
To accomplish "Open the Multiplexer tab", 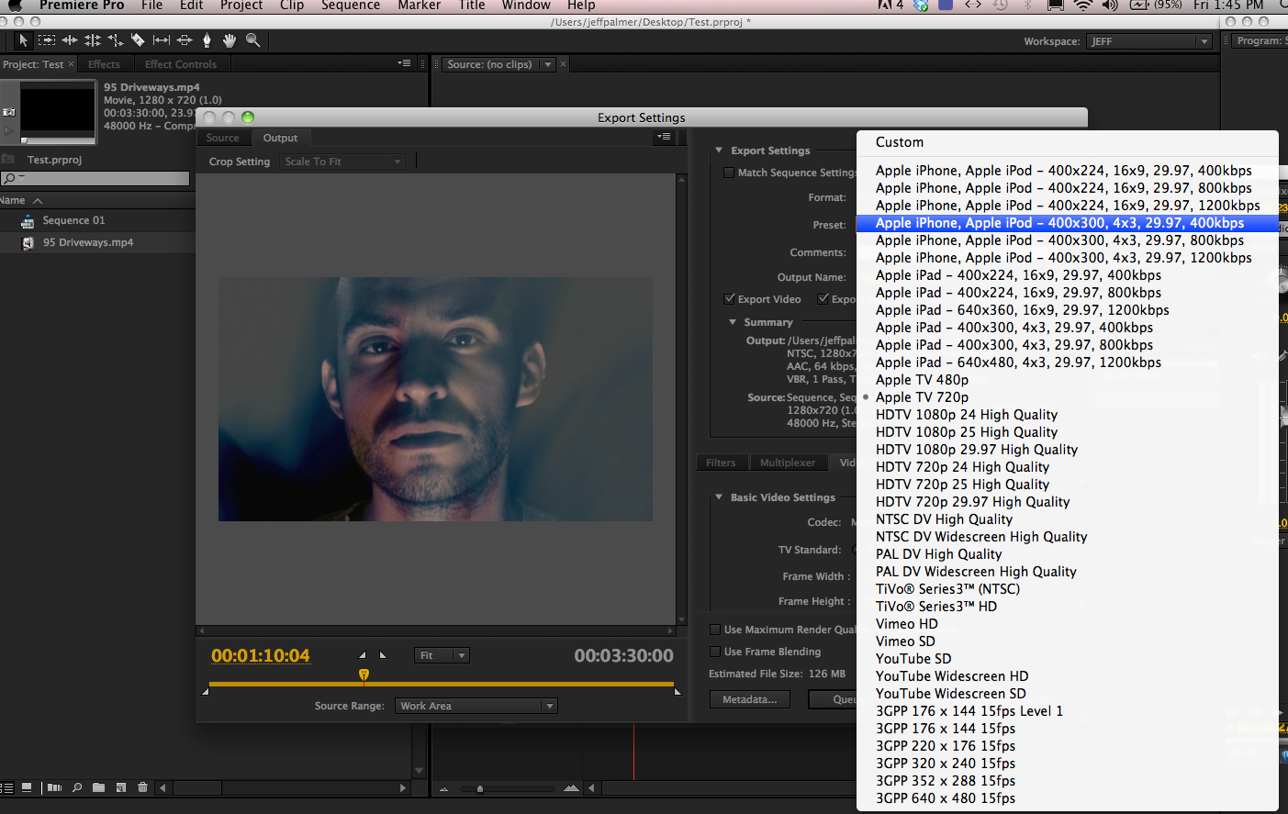I will coord(788,463).
